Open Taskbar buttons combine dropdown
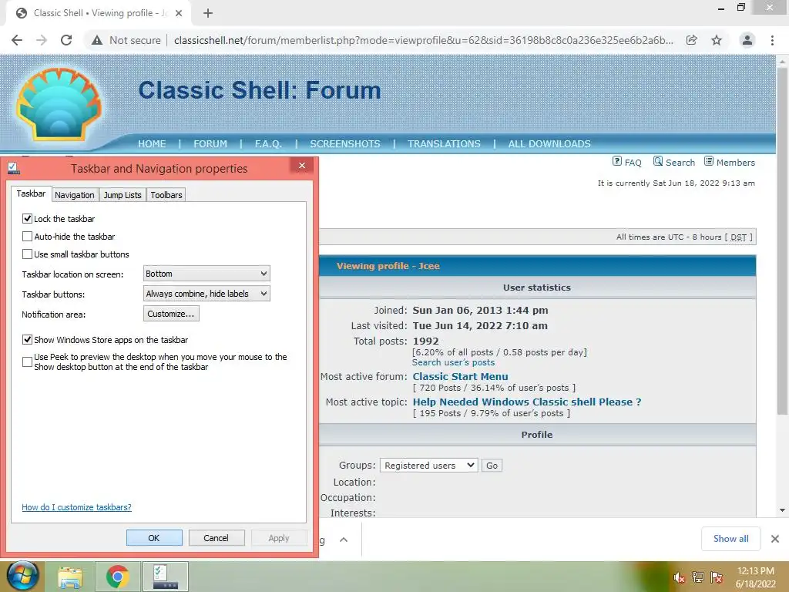Viewport: 789px width, 592px height. click(206, 294)
